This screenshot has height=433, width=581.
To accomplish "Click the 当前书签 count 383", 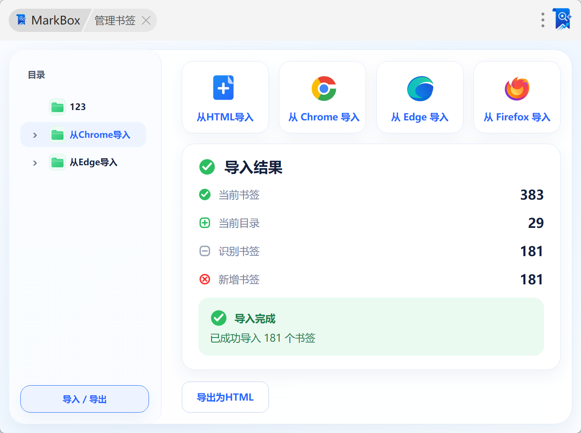I will [532, 195].
